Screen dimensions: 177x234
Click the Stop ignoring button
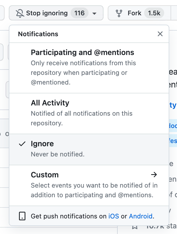(x=46, y=13)
